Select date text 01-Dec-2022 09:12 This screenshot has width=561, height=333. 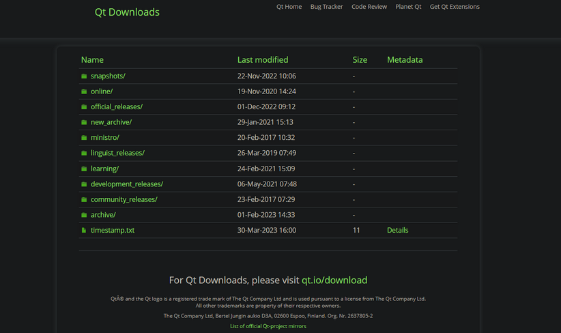coord(266,106)
